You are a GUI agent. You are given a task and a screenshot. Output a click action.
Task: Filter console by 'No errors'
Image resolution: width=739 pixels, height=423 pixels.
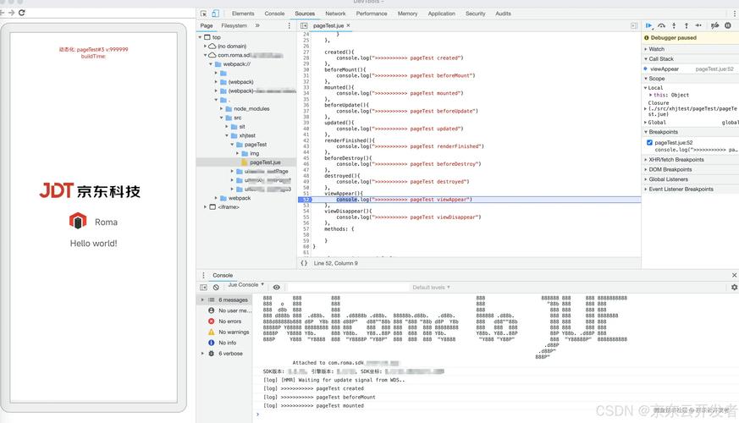coord(225,321)
